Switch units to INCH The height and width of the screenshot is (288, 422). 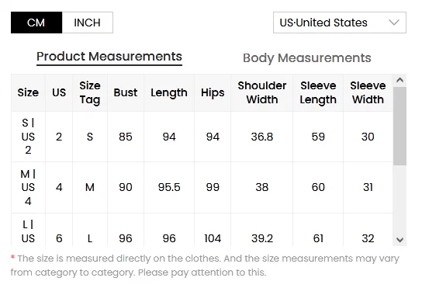click(88, 23)
